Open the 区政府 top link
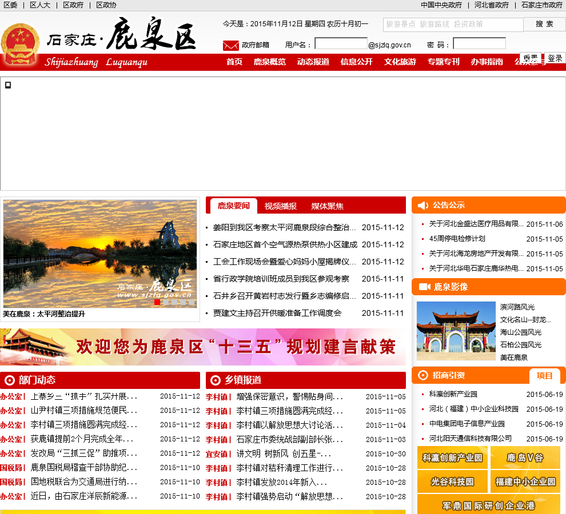Viewport: 566px width, 514px height. (x=73, y=5)
